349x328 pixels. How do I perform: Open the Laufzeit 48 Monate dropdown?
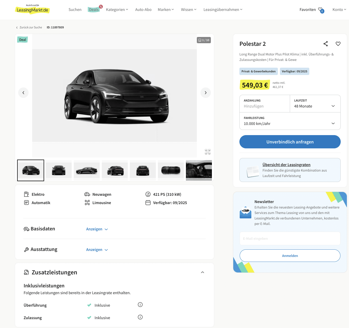pos(315,104)
